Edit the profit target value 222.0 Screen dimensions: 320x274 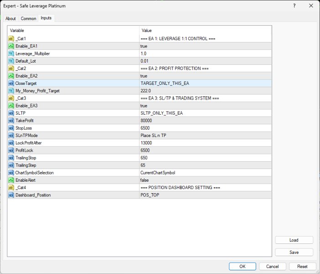tap(205, 91)
